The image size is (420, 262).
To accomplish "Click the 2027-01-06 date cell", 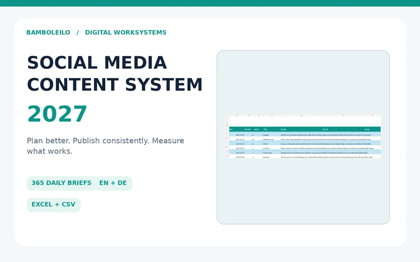I will tap(240, 157).
